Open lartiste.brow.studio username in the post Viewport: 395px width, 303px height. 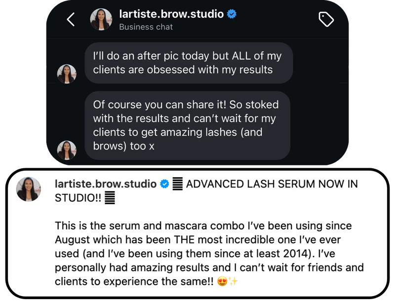coord(106,185)
